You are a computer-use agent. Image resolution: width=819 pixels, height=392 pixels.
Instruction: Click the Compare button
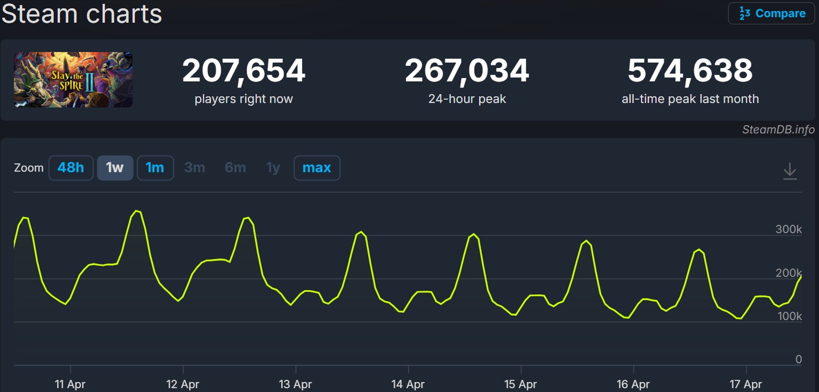771,14
